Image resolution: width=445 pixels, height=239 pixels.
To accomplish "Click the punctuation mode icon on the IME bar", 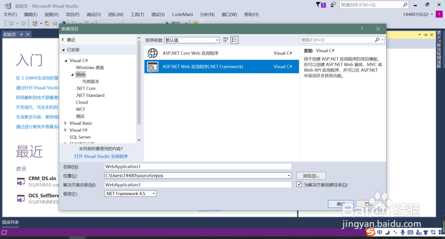I will 395,232.
